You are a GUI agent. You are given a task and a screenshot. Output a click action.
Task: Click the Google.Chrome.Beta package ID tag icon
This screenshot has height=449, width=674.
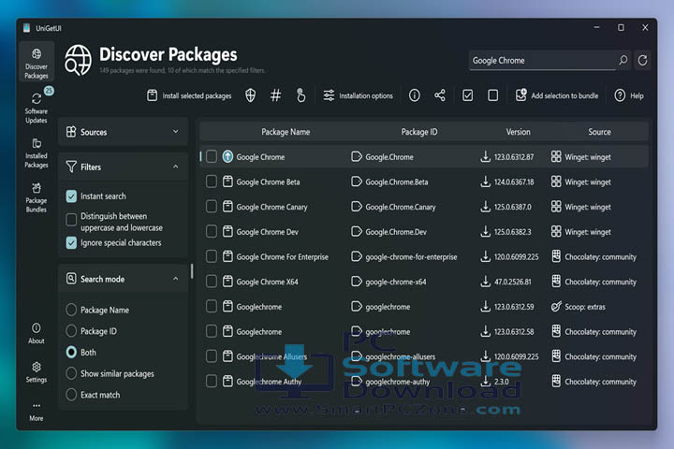click(x=357, y=181)
